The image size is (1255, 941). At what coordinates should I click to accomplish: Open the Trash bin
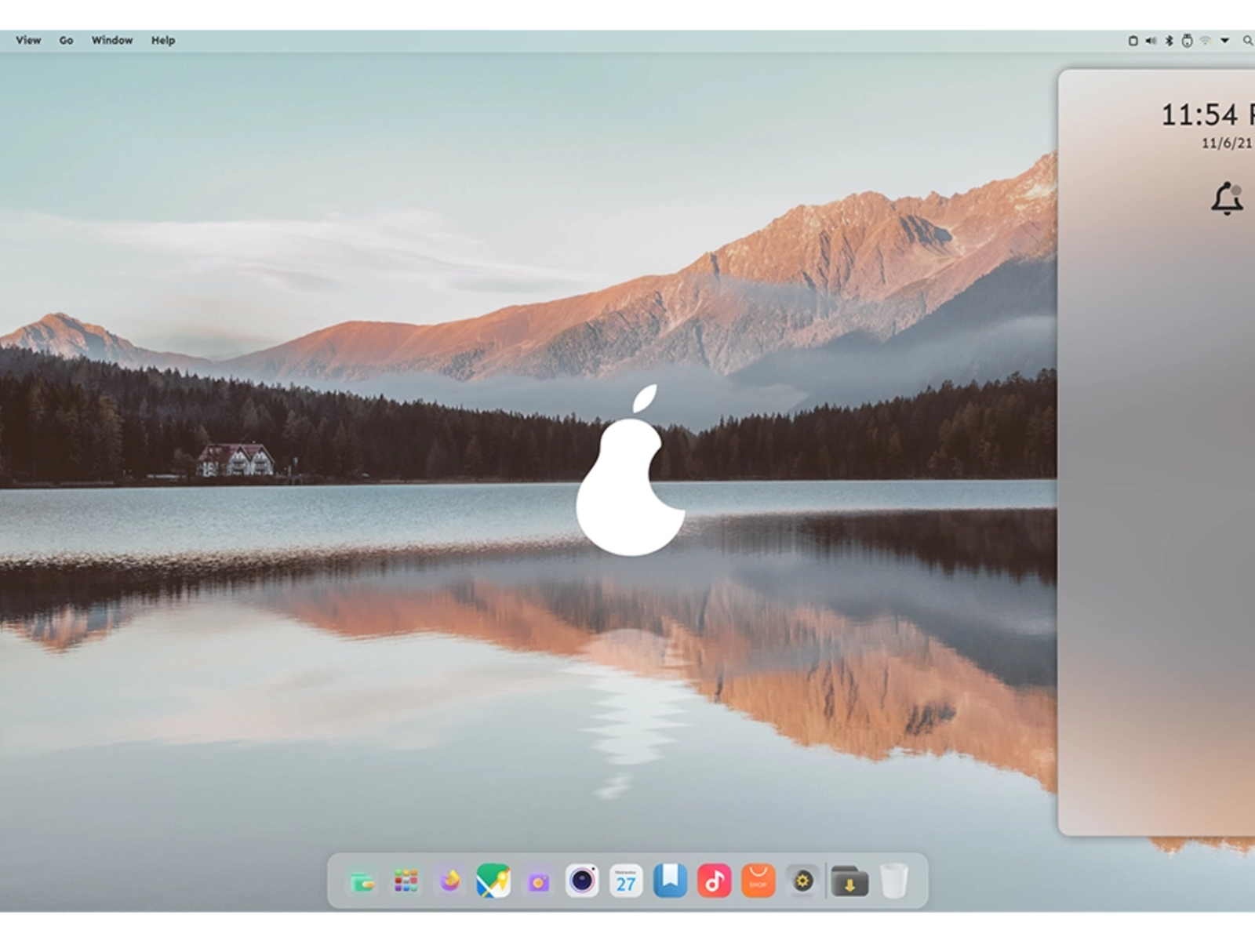click(894, 881)
